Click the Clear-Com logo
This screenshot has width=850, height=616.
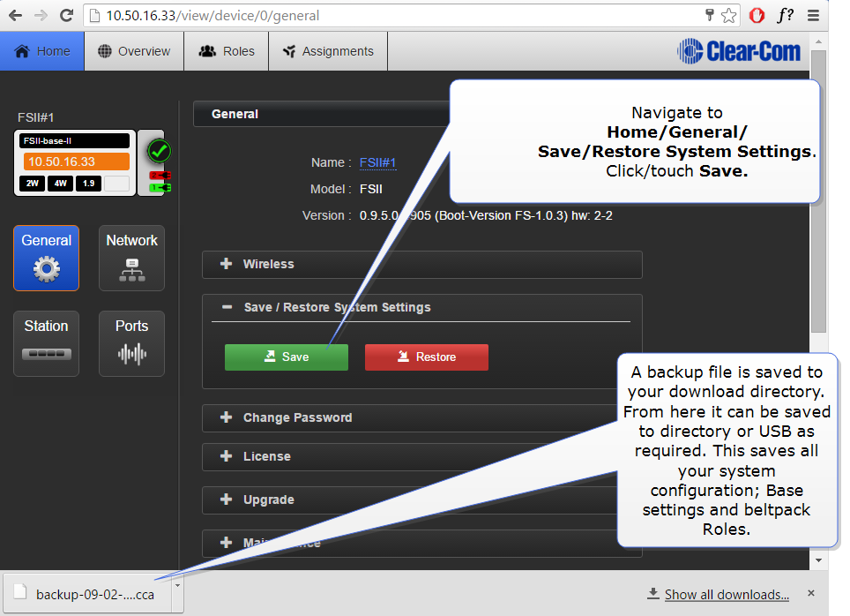[x=739, y=51]
